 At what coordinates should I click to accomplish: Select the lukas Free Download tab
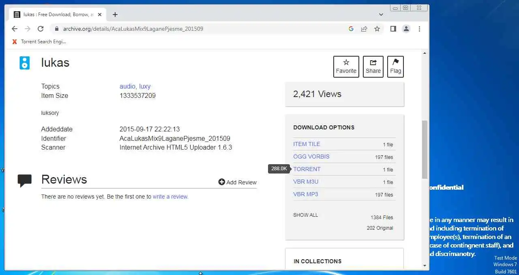pyautogui.click(x=58, y=15)
